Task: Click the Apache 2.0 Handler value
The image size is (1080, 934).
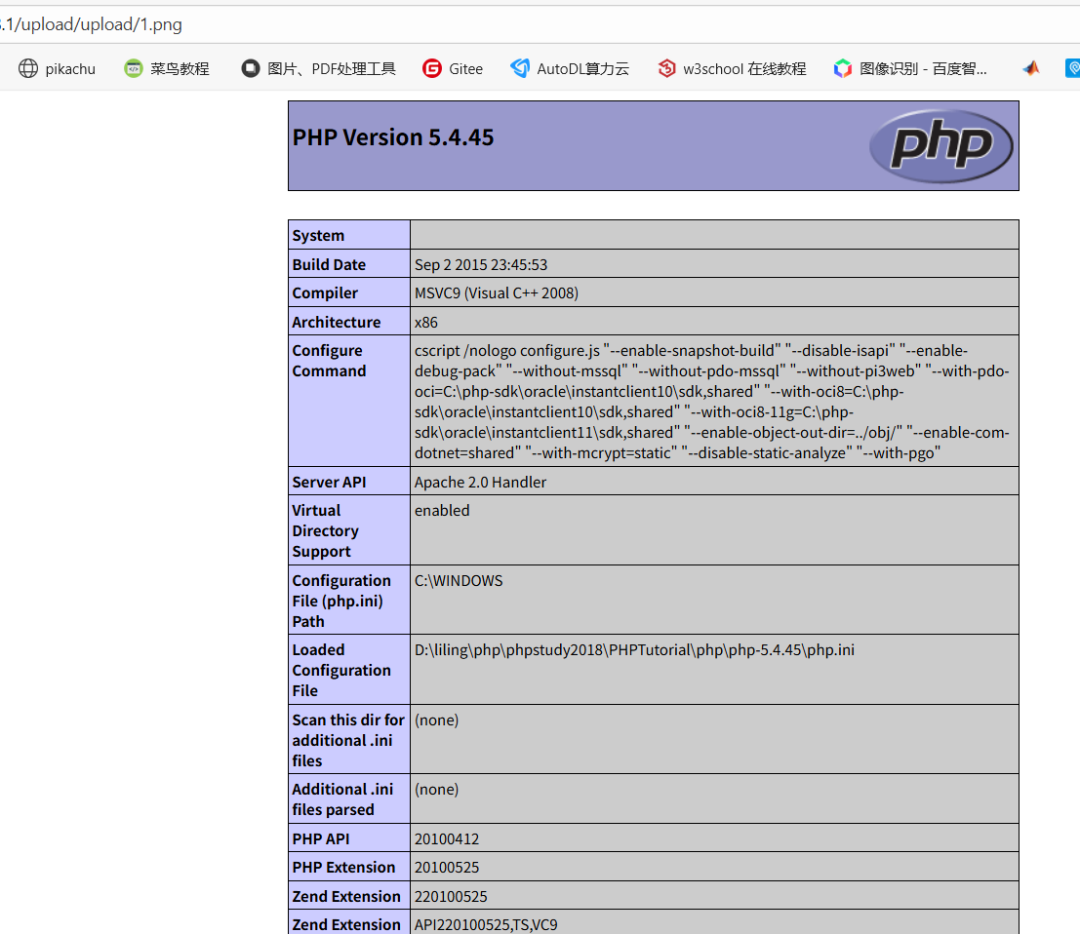Action: click(480, 483)
